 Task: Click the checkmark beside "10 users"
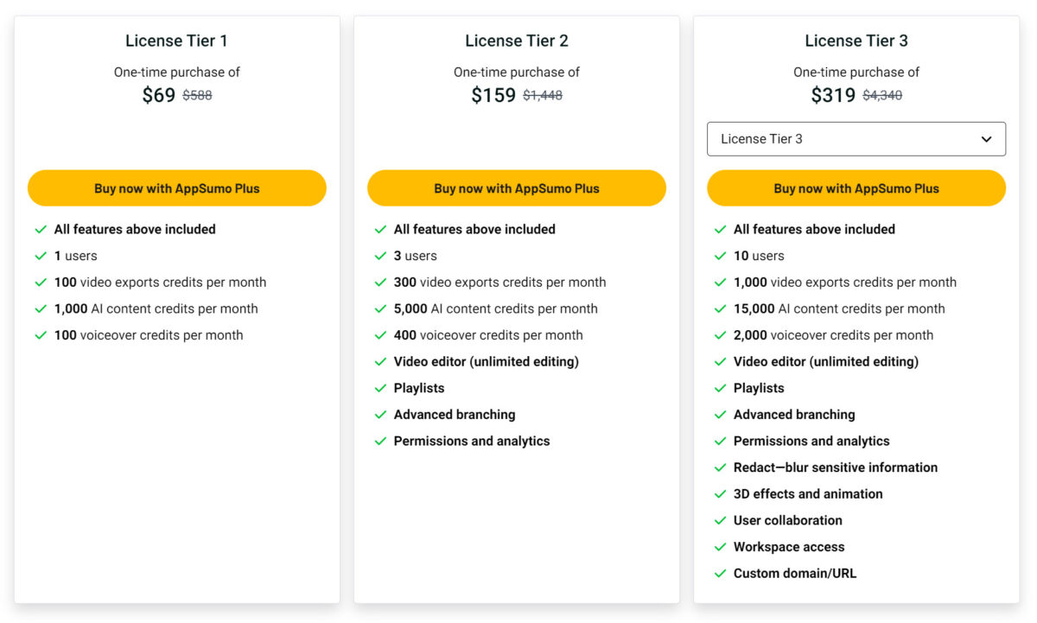click(721, 256)
